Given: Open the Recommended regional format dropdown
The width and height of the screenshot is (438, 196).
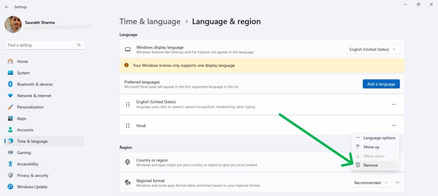Looking at the screenshot, I should coord(371,182).
